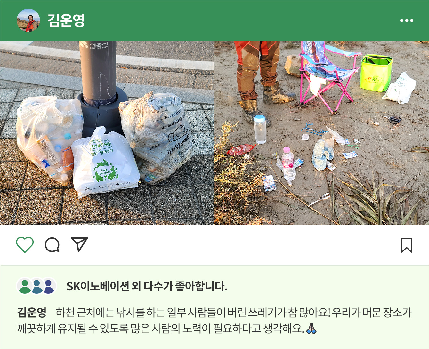Tap the white Save The Earth bag
Viewport: 429px width, 349px height.
[x=105, y=164]
